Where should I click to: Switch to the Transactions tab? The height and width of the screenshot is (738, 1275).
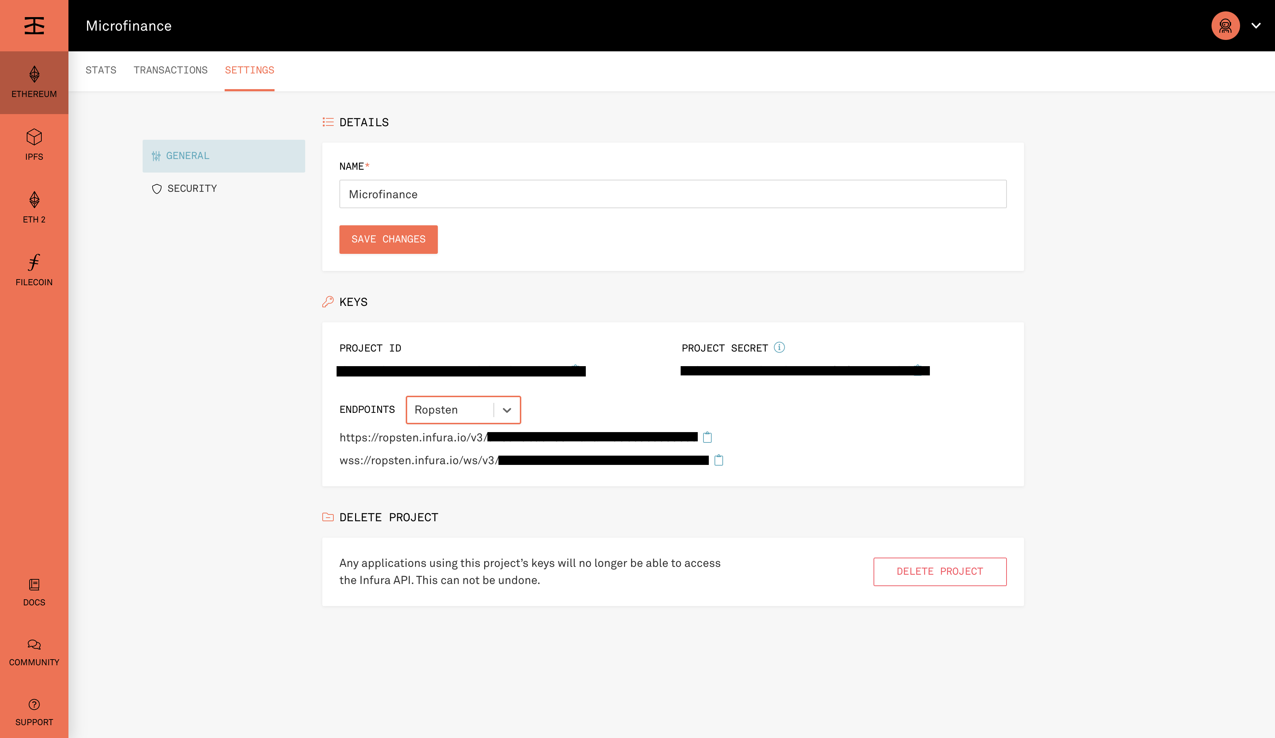point(170,70)
